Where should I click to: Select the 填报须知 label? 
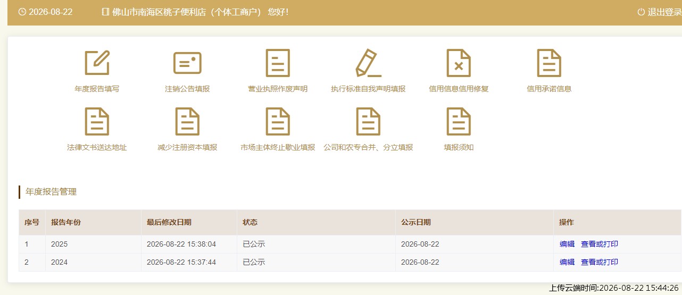click(459, 147)
